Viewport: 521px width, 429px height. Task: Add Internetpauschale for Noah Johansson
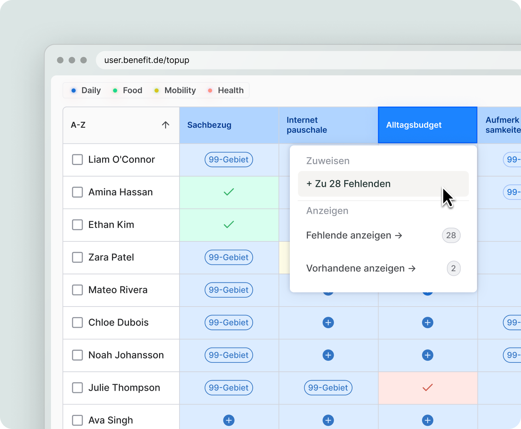point(328,355)
